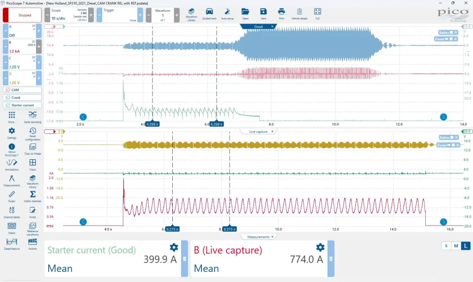This screenshot has height=282, width=473.
Task: Open the DeepMeasure tool
Action: [x=12, y=243]
